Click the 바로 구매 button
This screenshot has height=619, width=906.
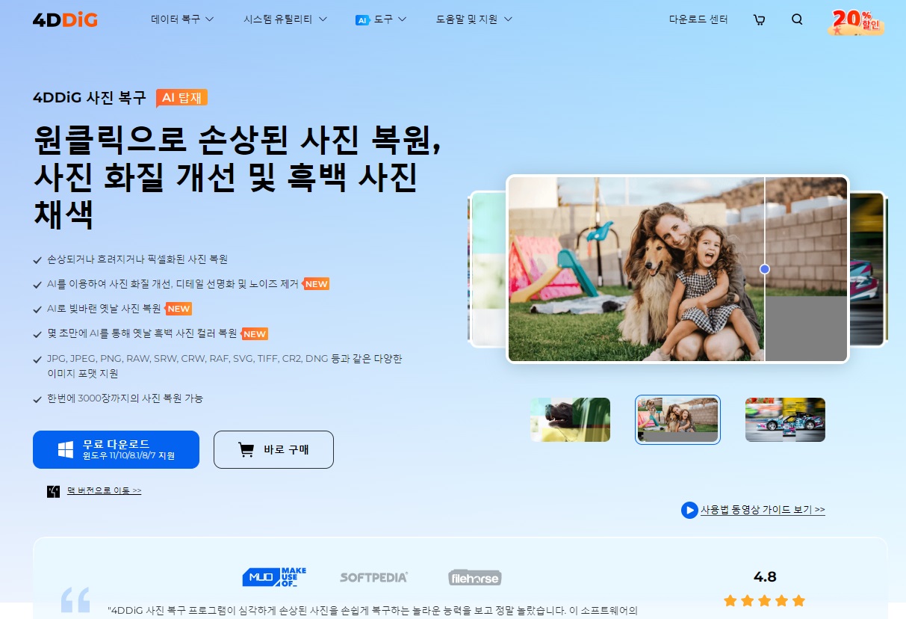(x=273, y=449)
